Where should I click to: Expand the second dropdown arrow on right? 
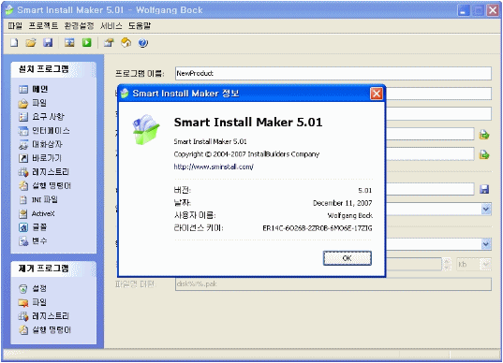click(x=486, y=244)
